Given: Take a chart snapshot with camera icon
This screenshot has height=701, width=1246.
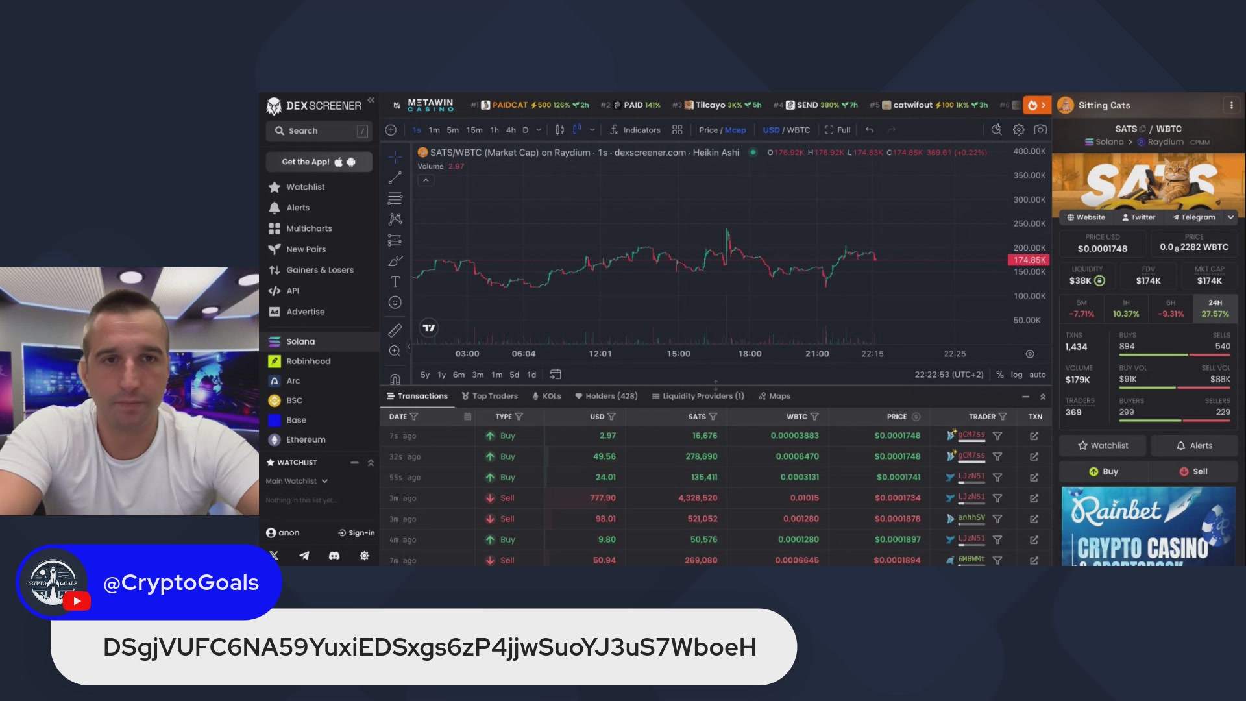Looking at the screenshot, I should 1040,130.
